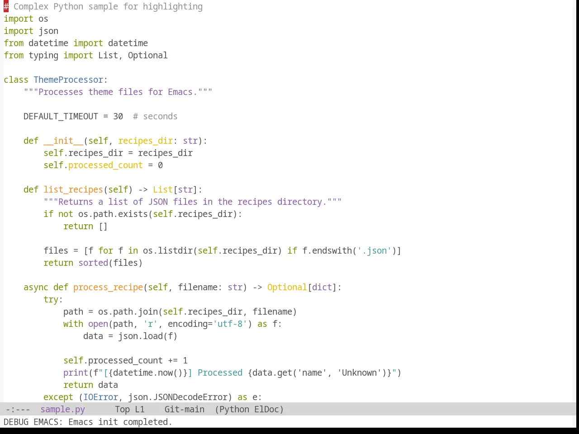Screen dimensions: 579x434
Task: Click 'self.processed_count += 1' line
Action: click(125, 361)
